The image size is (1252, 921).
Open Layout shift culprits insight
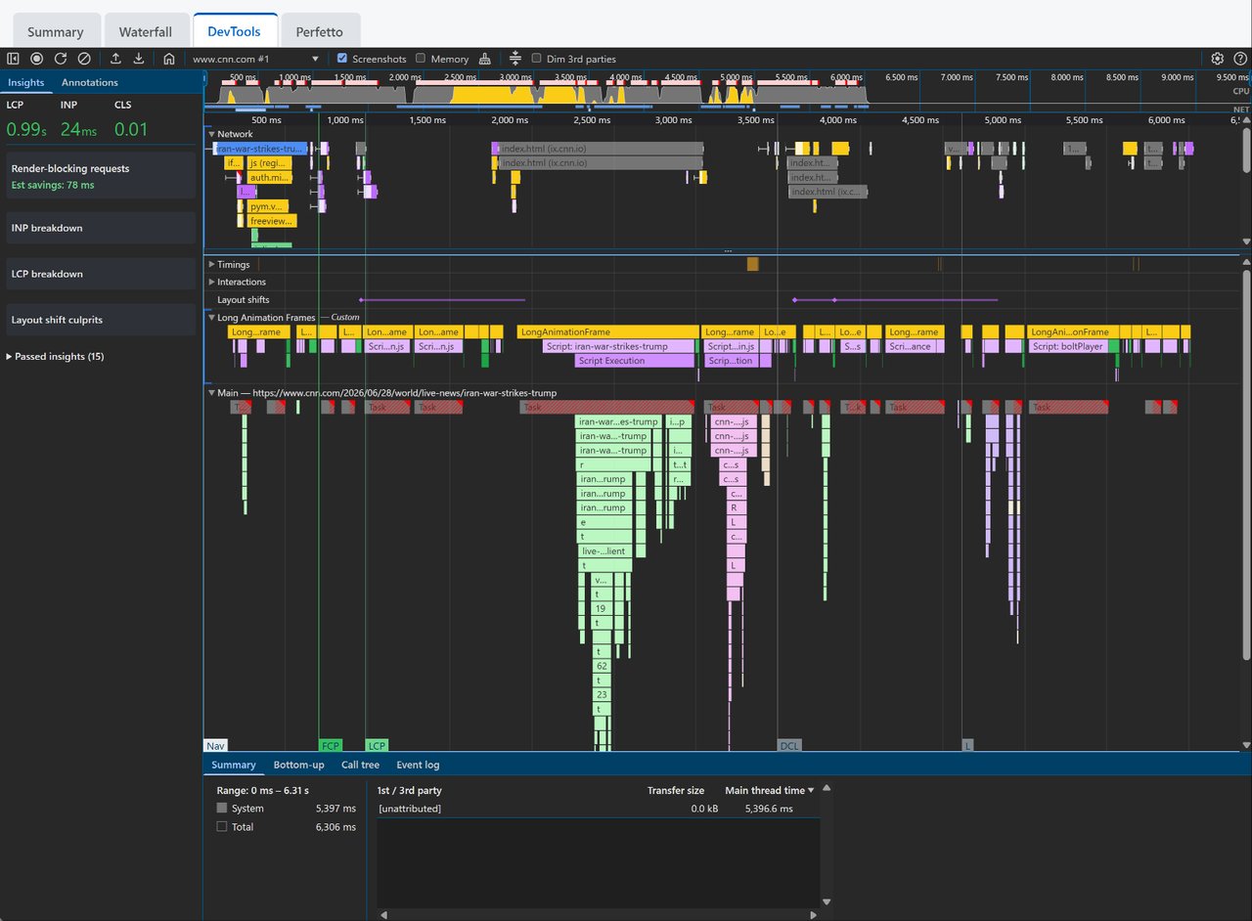point(102,320)
